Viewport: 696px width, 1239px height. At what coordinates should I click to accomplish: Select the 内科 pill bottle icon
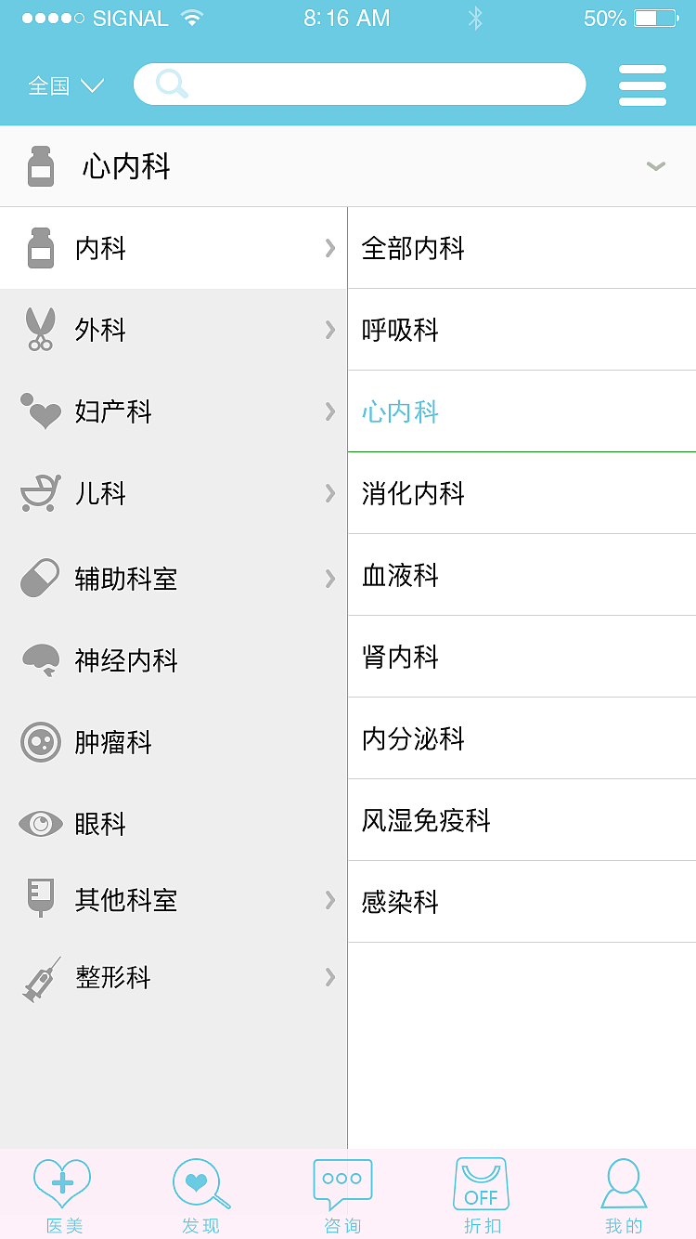(x=41, y=248)
